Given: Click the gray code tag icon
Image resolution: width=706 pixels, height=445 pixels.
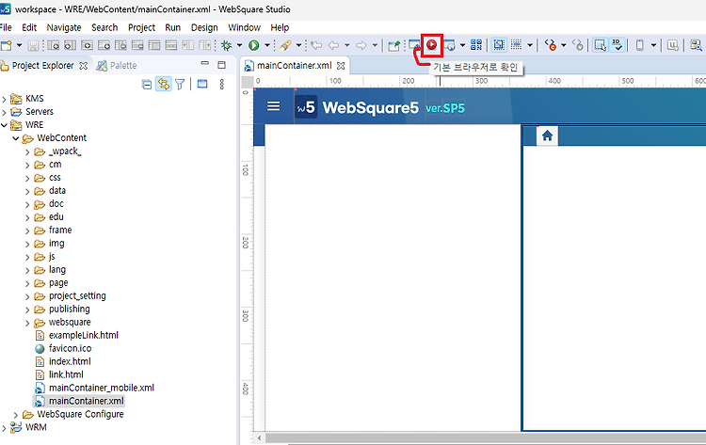Looking at the screenshot, I should tap(578, 44).
